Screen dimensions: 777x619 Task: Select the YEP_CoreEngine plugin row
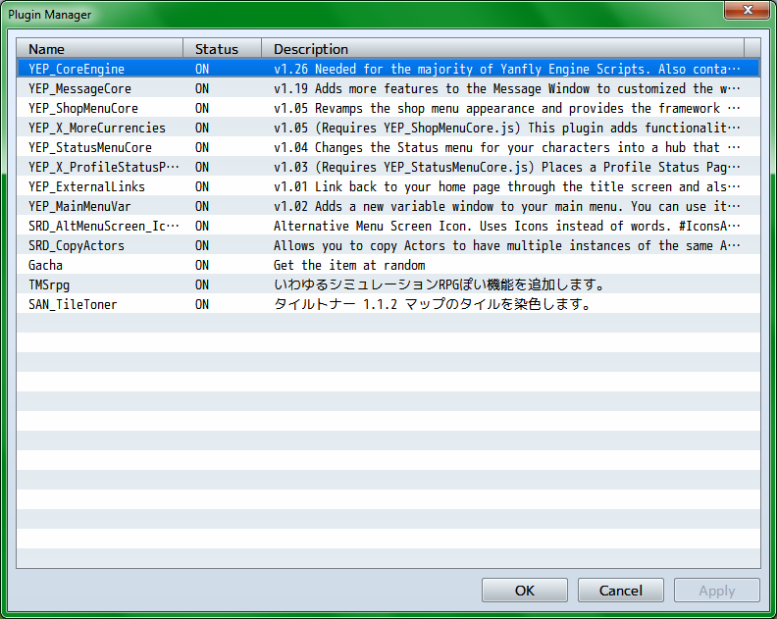point(388,69)
